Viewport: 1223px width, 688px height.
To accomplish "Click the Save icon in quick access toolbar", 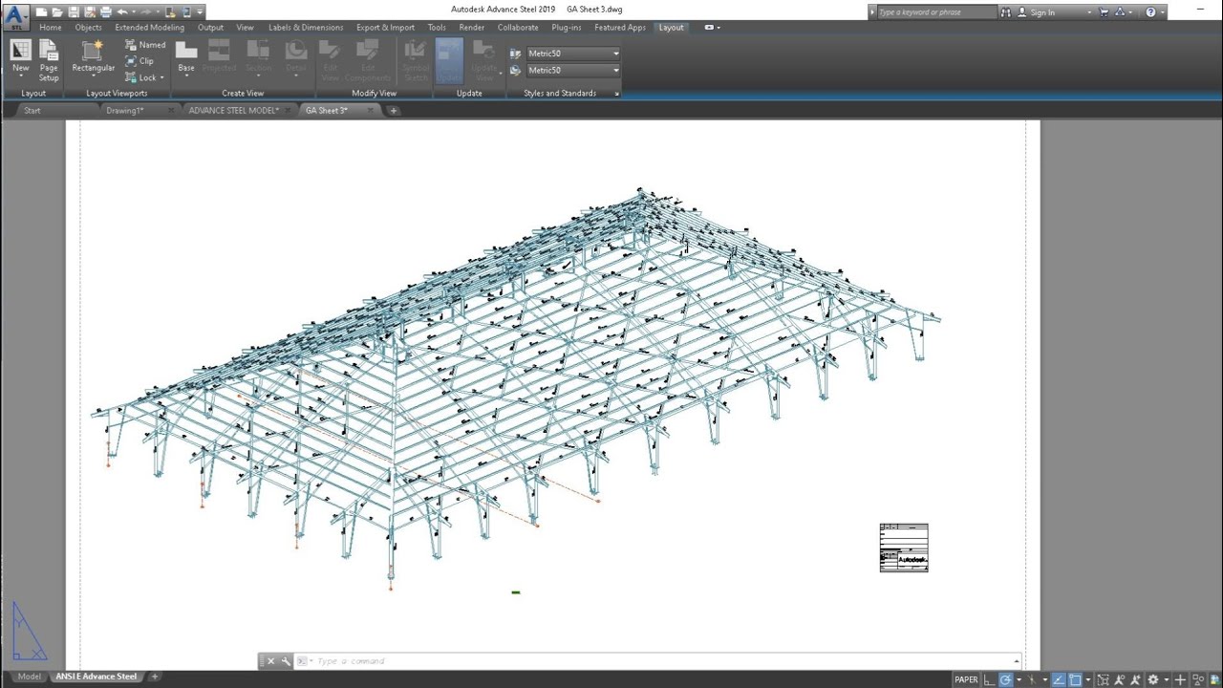I will coord(73,12).
